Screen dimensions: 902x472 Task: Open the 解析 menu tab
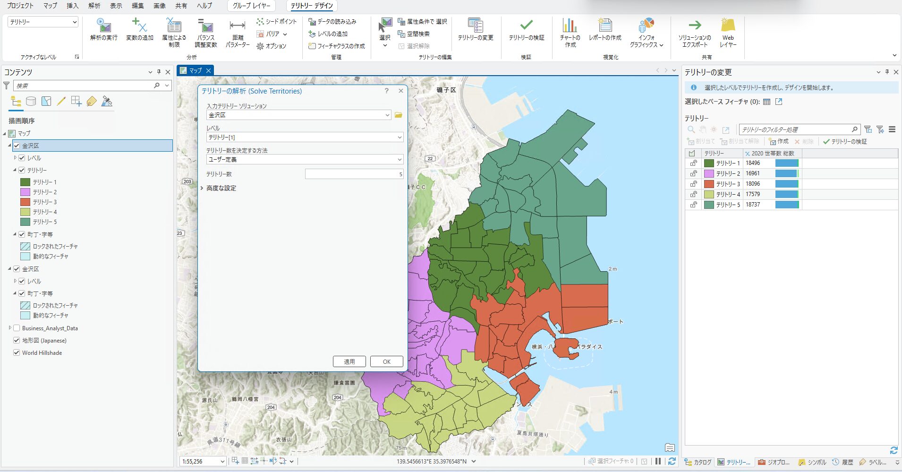pos(94,6)
